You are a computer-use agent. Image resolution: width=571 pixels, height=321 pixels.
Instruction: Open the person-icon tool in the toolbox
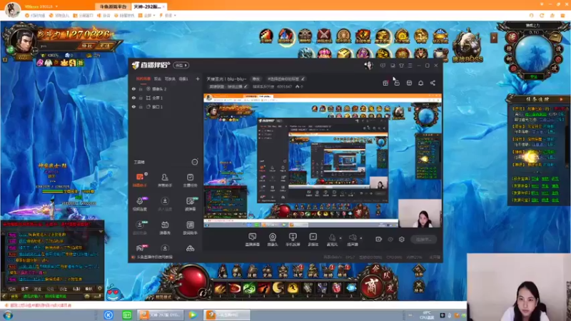(x=165, y=180)
